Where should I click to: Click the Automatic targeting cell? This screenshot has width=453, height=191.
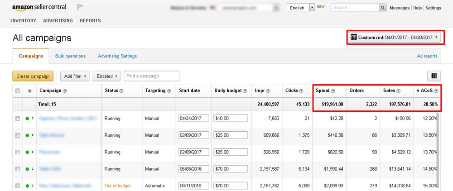155,186
